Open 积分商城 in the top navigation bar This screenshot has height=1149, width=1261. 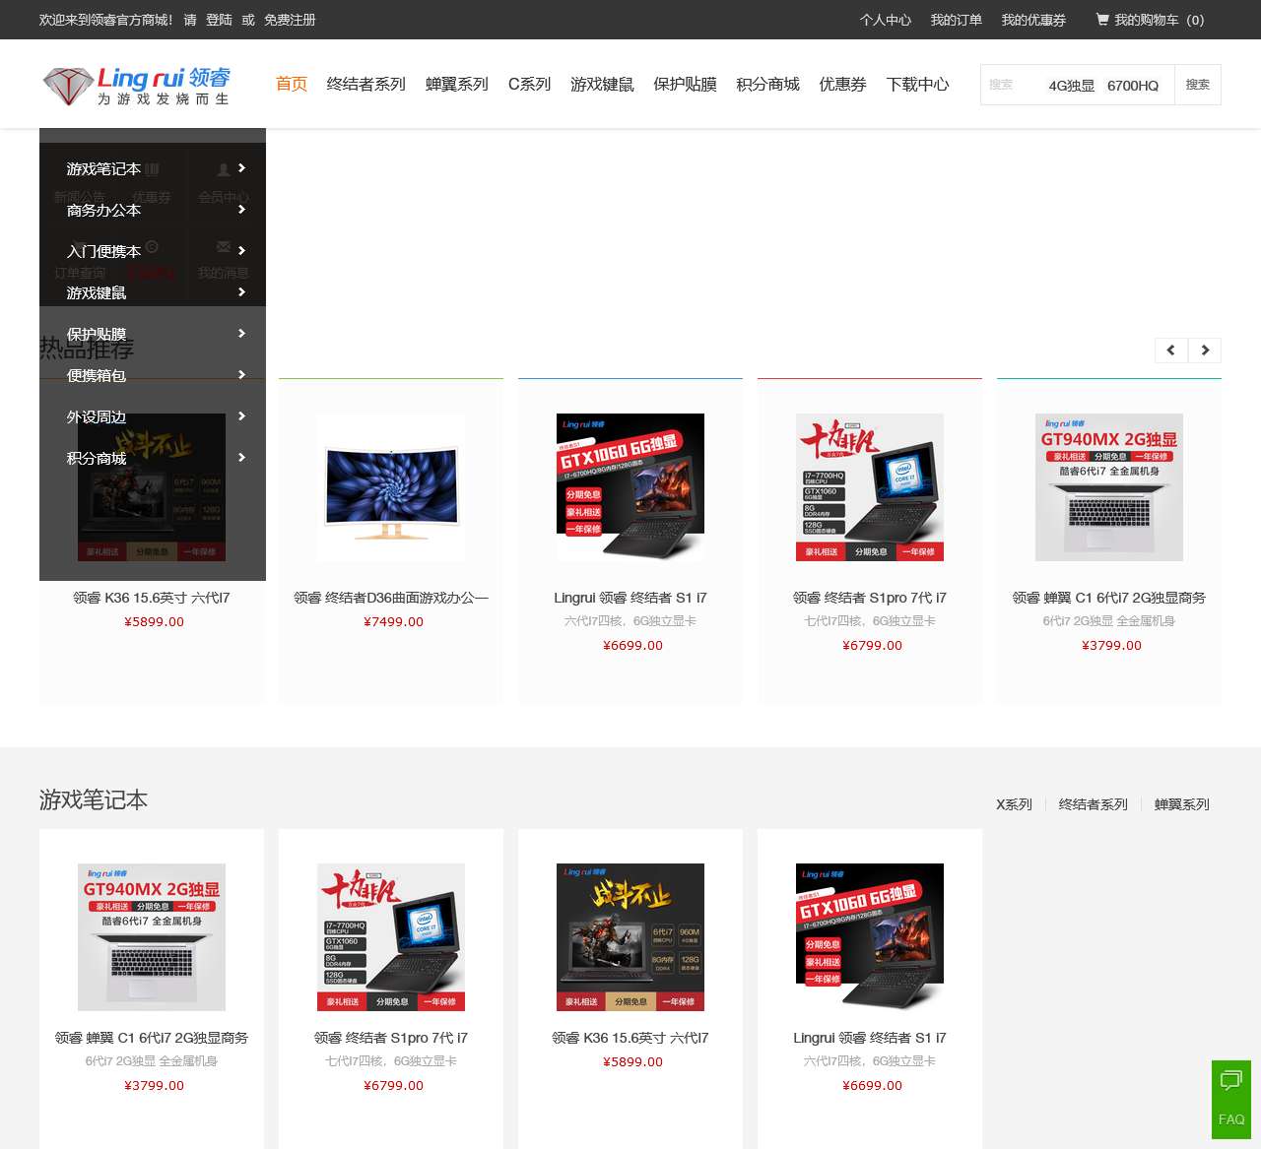(767, 85)
